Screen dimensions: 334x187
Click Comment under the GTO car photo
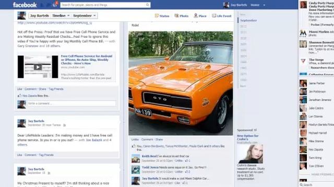(147, 139)
